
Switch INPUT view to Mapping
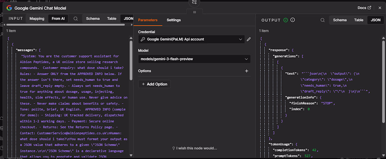tap(37, 19)
